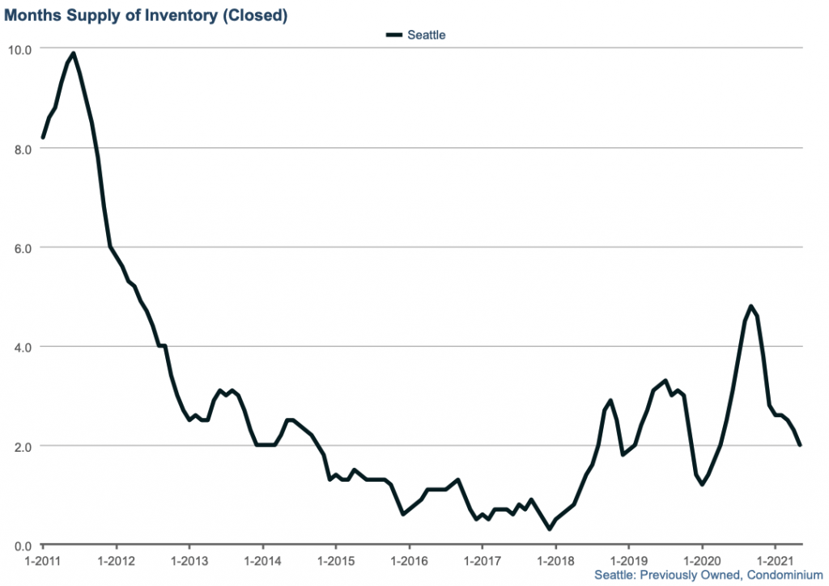Click the footer text Seattle: Previously Owned, Condominium

[x=708, y=575]
